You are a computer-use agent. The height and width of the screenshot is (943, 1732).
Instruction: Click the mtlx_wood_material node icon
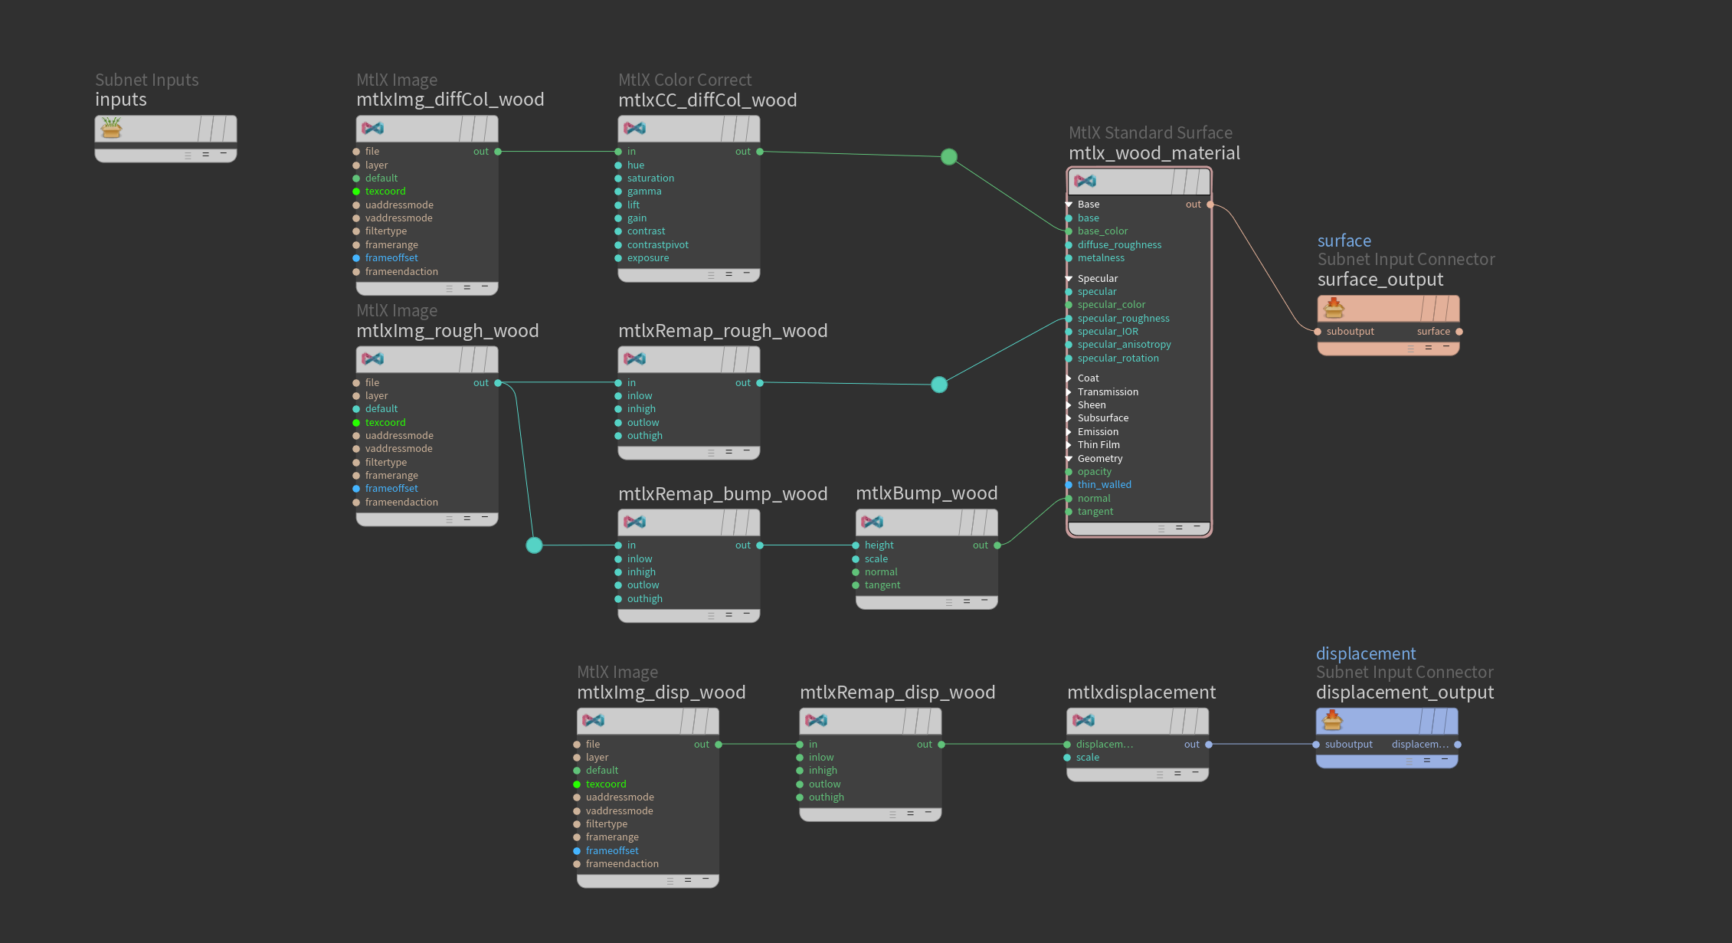point(1085,181)
